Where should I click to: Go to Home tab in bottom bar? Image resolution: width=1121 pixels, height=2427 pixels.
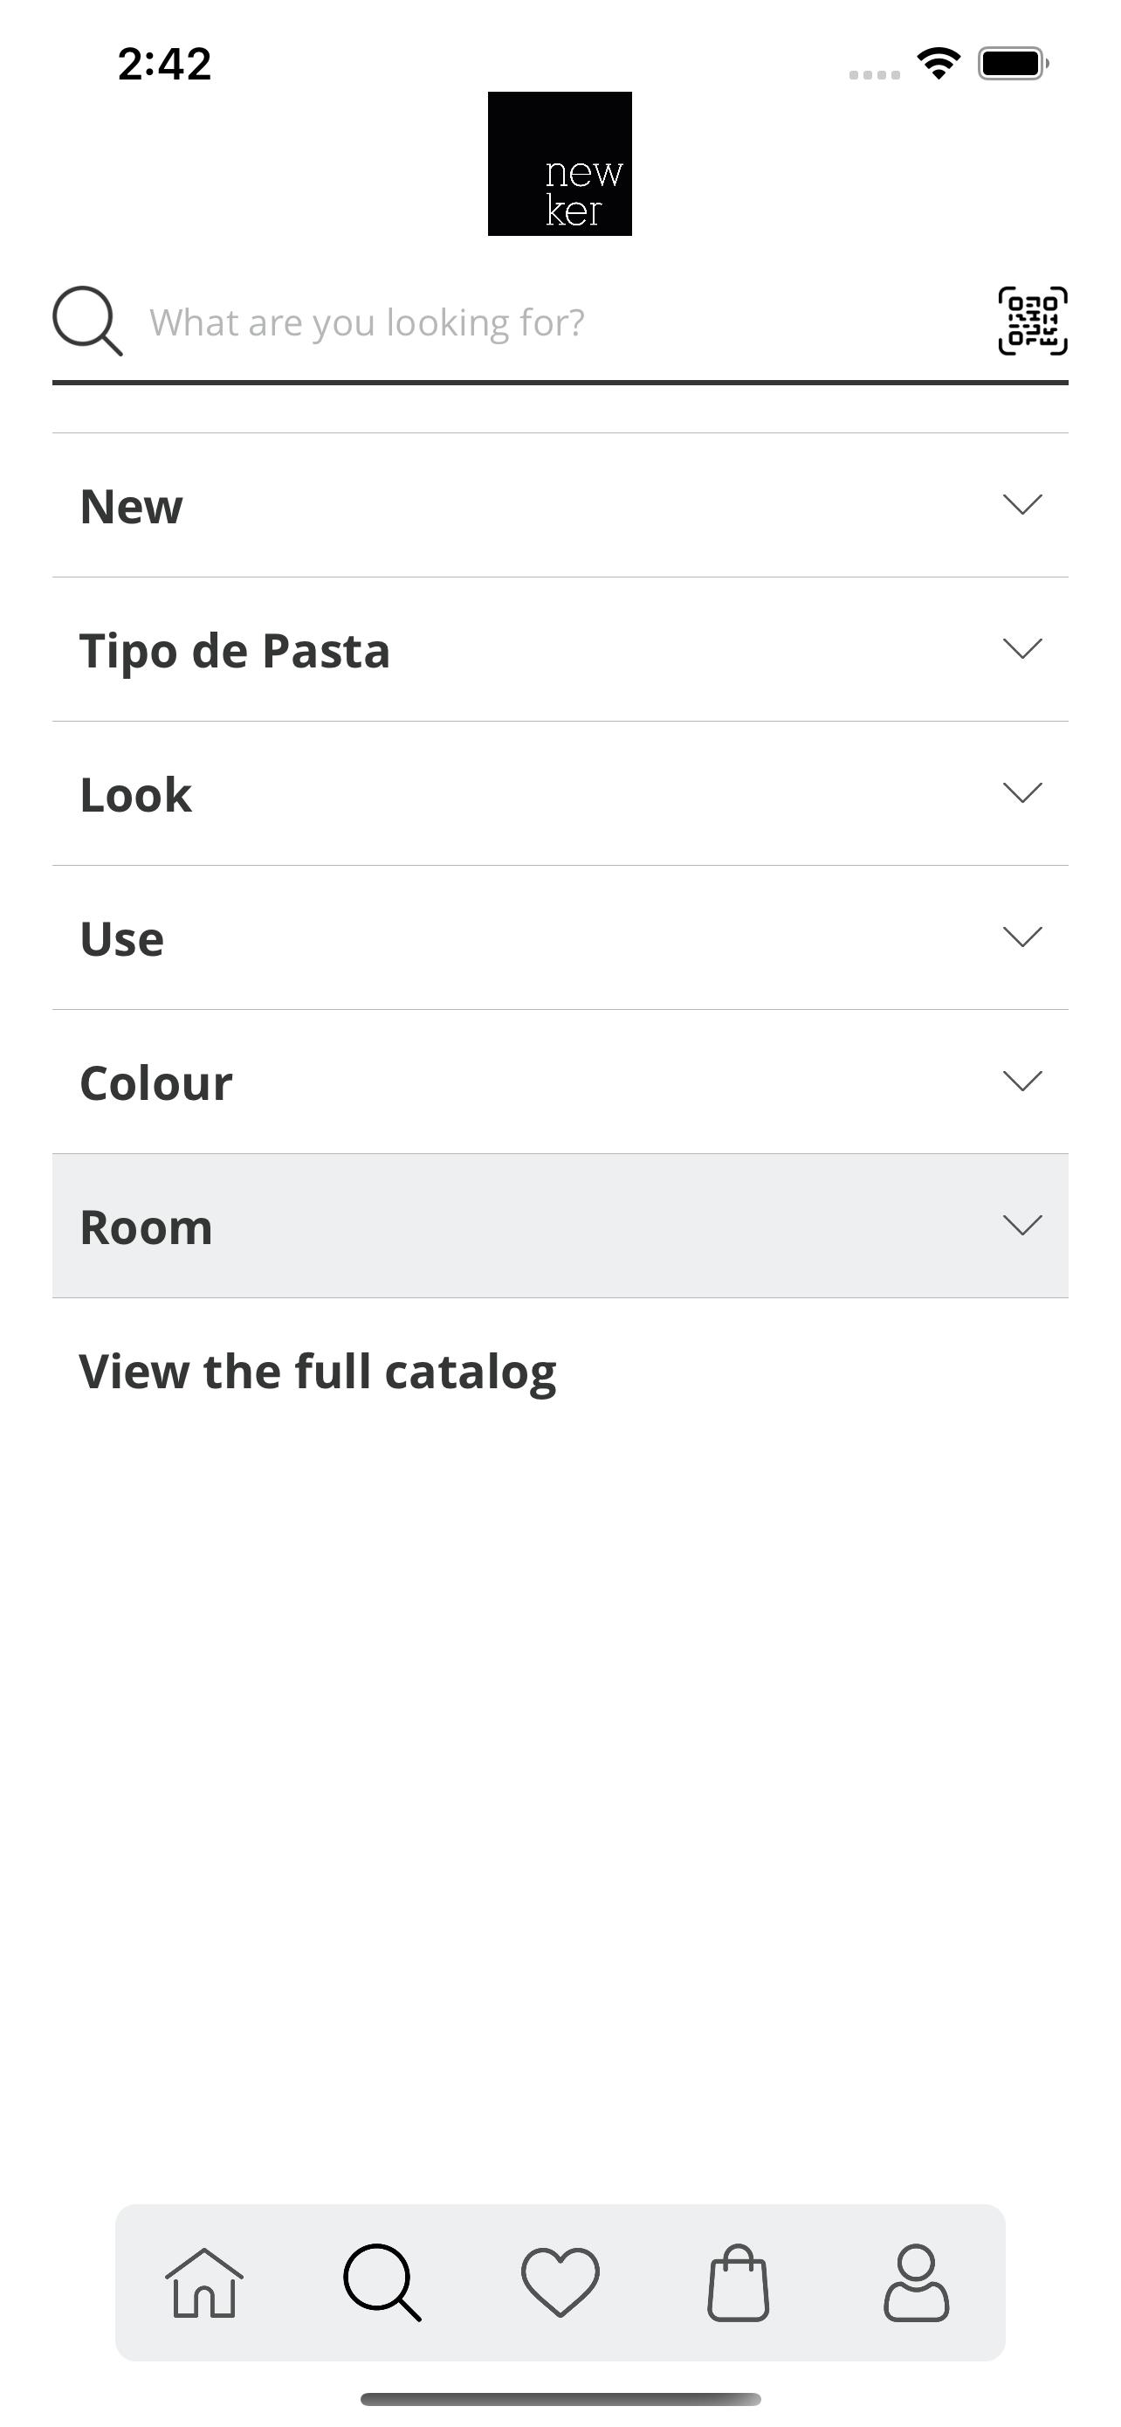pyautogui.click(x=204, y=2282)
